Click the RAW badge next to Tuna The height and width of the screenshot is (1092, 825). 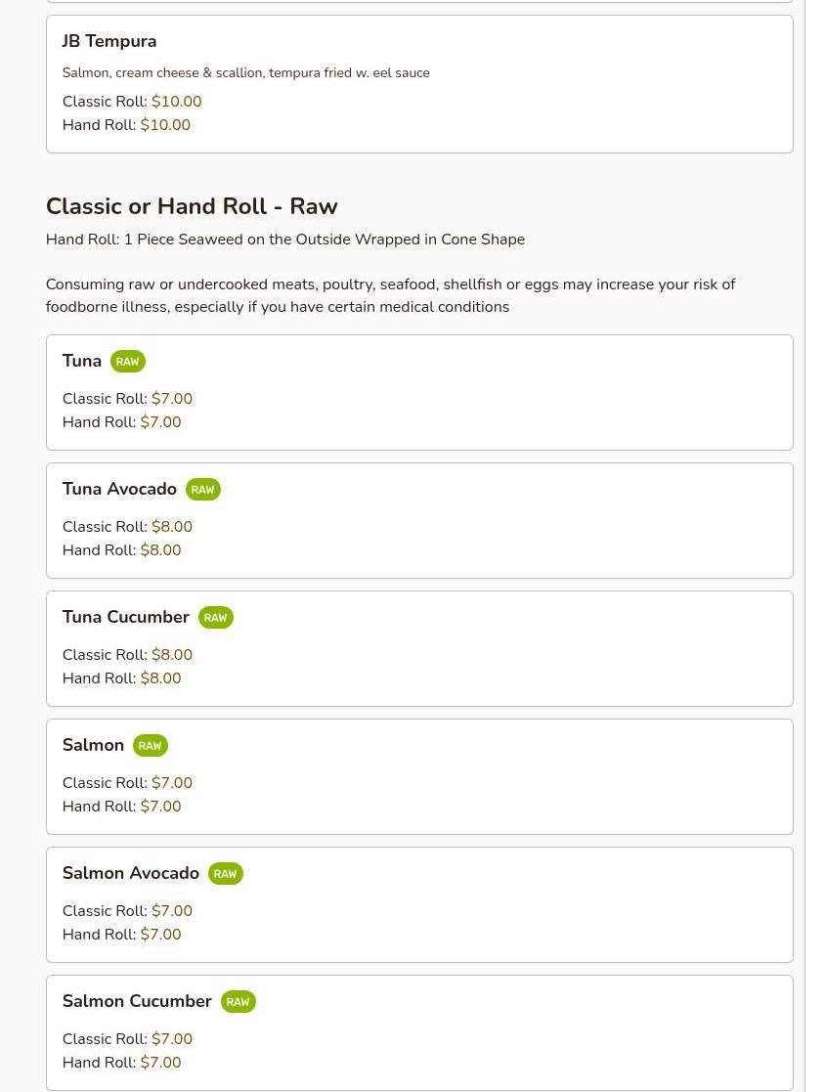(x=127, y=362)
